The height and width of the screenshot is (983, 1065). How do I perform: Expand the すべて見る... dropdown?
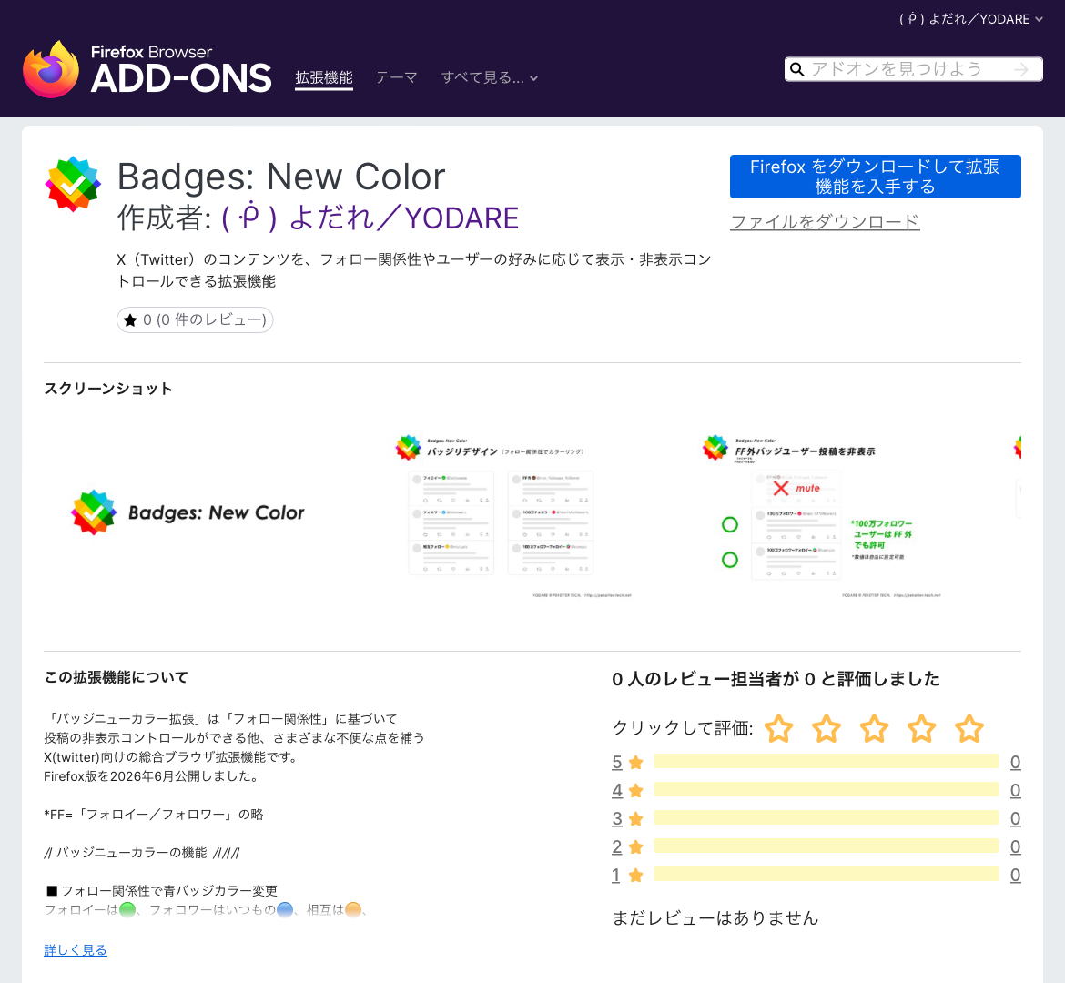(x=489, y=77)
